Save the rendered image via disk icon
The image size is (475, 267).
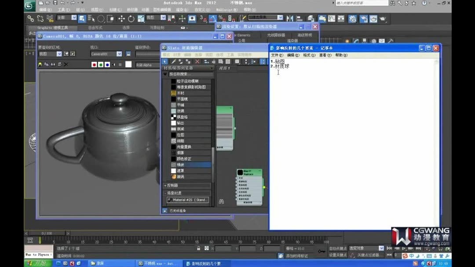(40, 65)
